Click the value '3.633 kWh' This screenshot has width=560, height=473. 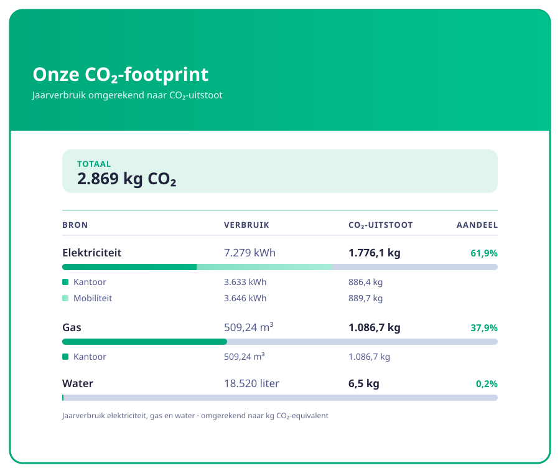pos(245,282)
